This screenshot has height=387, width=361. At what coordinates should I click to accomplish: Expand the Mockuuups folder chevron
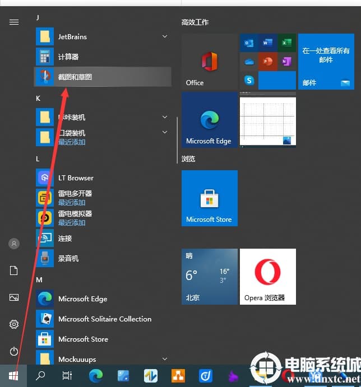165,359
